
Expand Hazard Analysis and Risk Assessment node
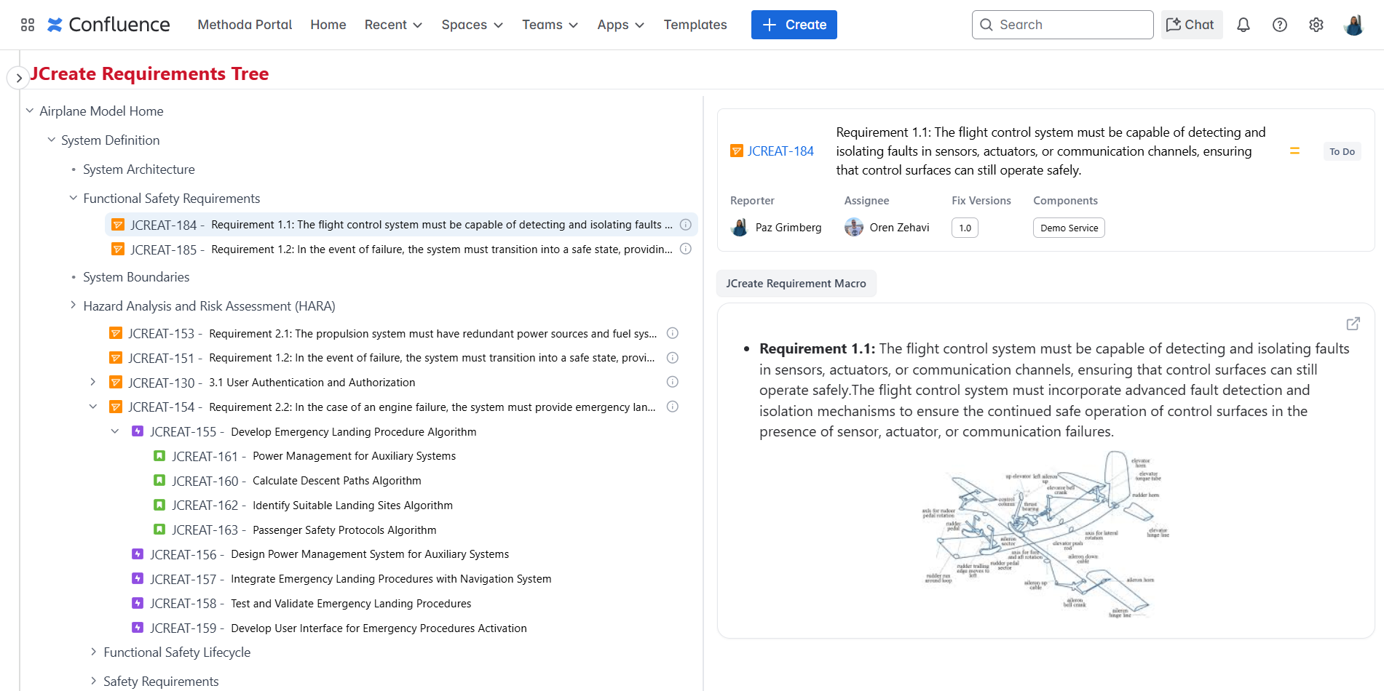point(74,305)
